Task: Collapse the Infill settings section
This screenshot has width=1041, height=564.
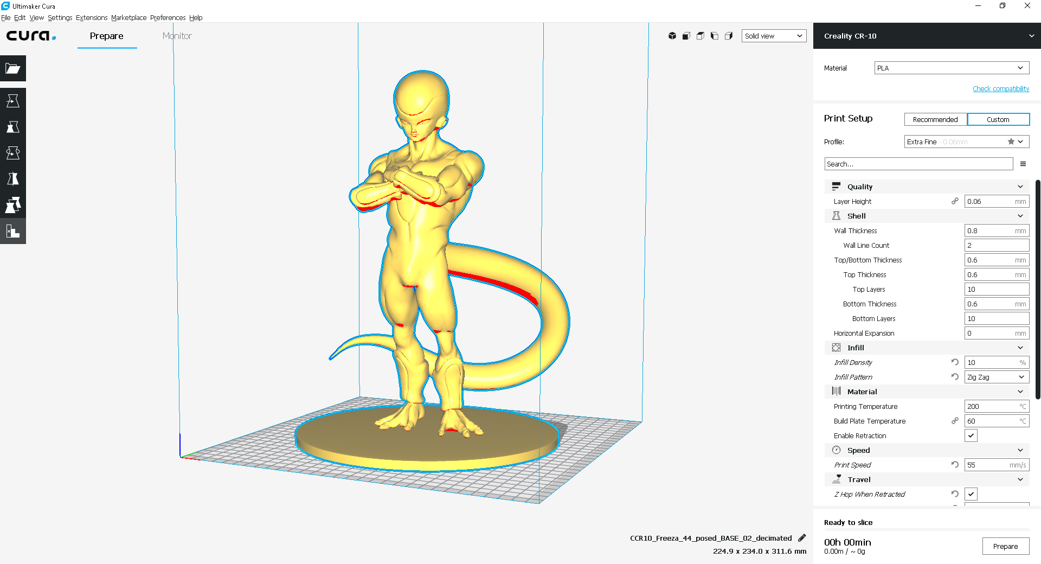Action: 927,348
